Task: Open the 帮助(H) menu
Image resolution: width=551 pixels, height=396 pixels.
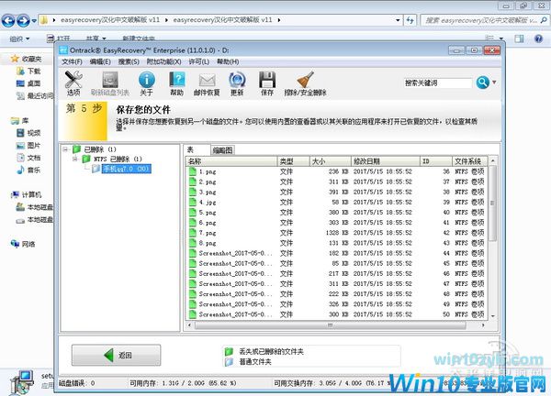Action: tap(228, 61)
